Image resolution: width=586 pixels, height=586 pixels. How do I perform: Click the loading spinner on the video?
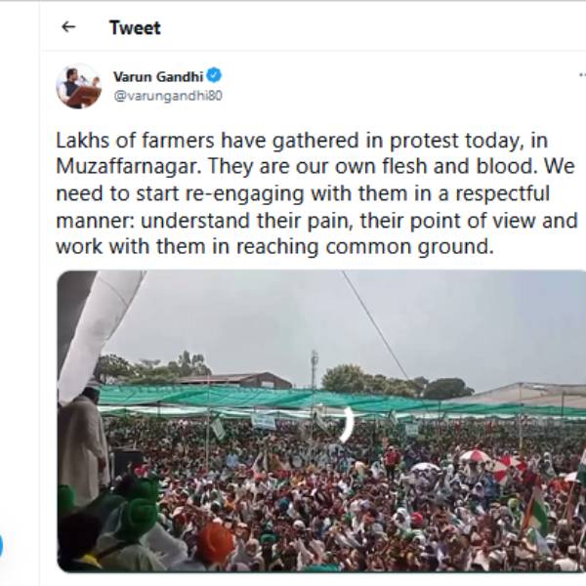click(346, 424)
